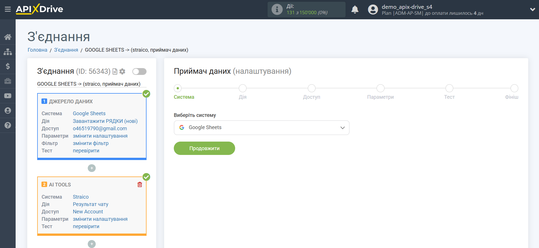Open connections sitemap icon in sidebar
Screen dimensions: 539x248
coord(8,52)
